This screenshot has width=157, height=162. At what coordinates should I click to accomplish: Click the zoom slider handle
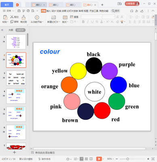[128, 159]
